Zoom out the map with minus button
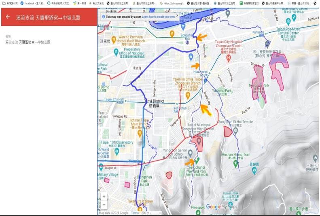320x216 pixels. (104, 205)
